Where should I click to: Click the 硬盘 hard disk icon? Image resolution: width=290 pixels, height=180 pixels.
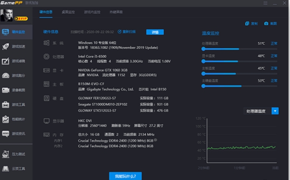click(46, 98)
